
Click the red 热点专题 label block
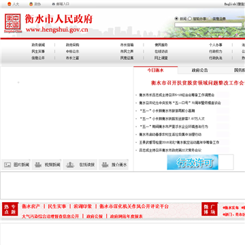tap(10, 209)
